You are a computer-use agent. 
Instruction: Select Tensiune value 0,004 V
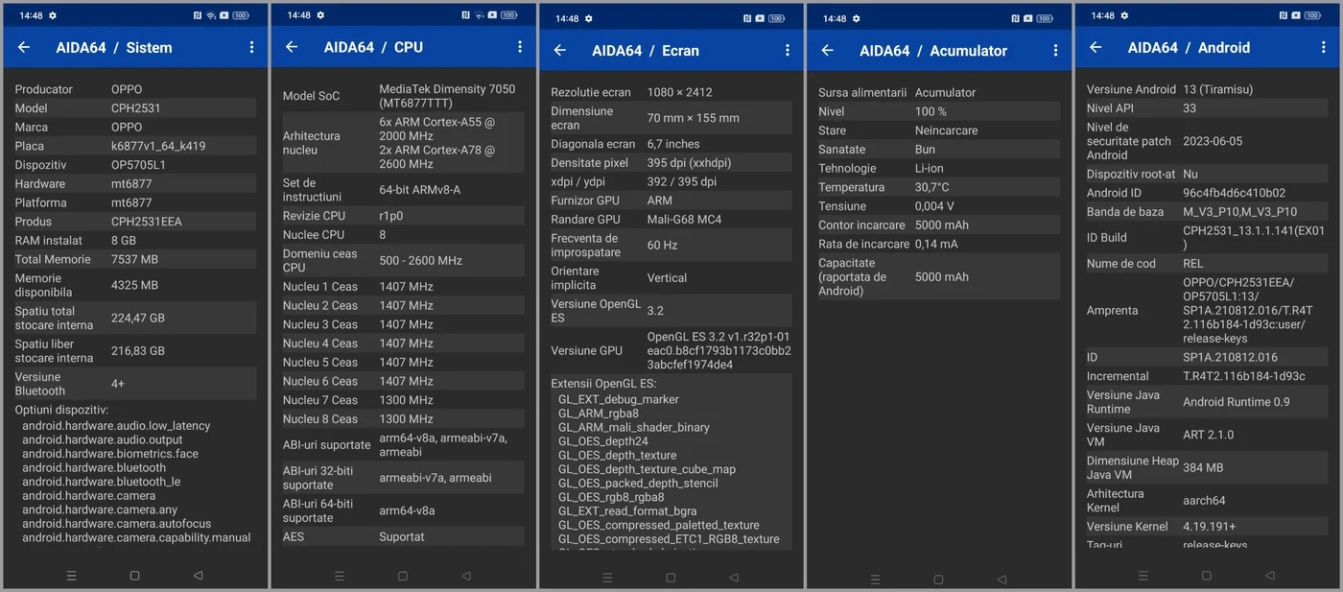pyautogui.click(x=934, y=206)
